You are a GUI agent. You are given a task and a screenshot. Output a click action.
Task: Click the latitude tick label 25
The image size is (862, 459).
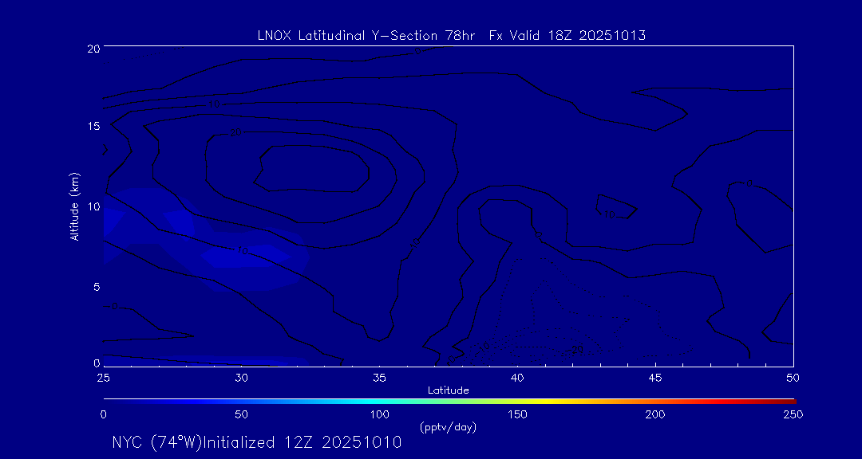click(x=104, y=377)
